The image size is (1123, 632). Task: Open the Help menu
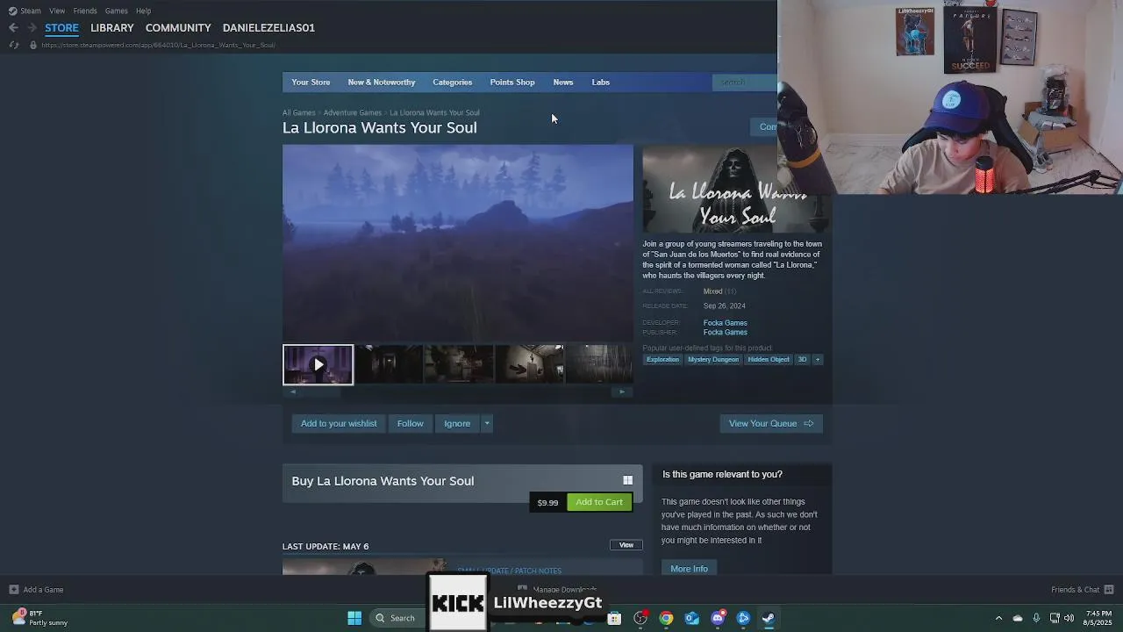[143, 11]
